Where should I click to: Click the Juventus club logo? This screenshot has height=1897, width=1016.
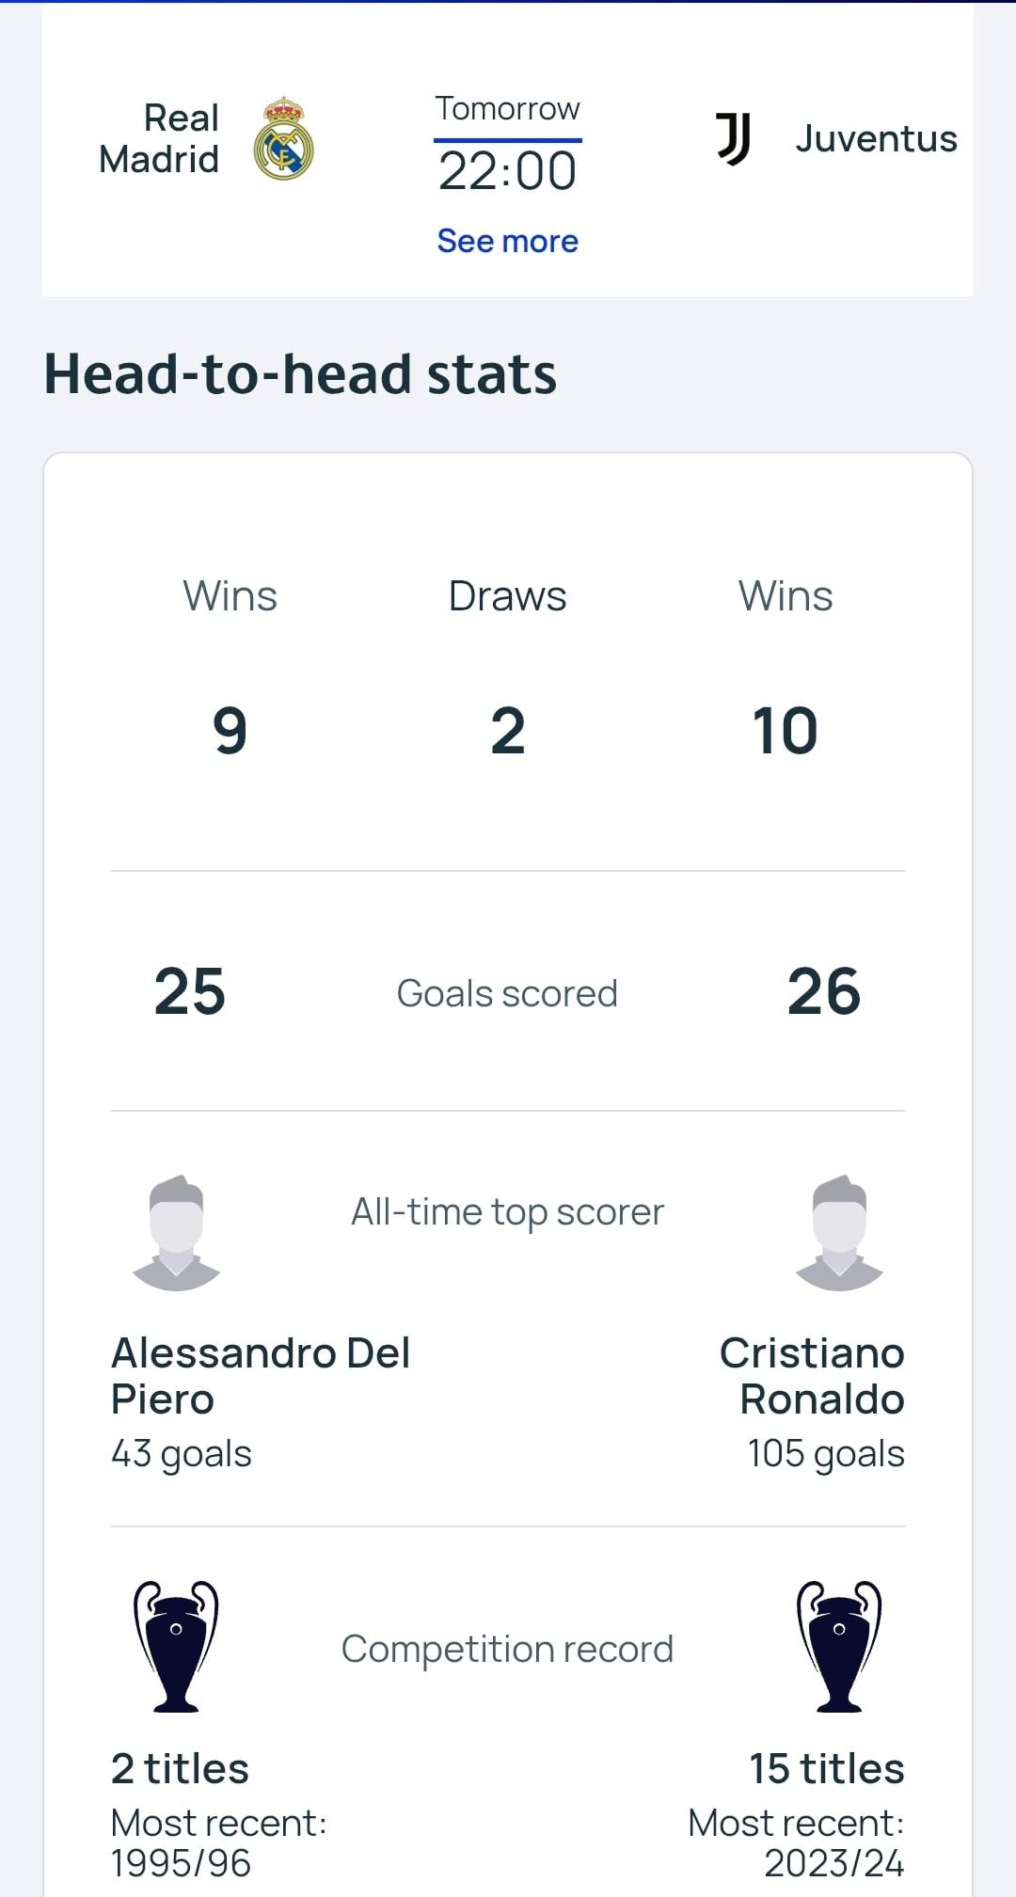[x=733, y=139]
